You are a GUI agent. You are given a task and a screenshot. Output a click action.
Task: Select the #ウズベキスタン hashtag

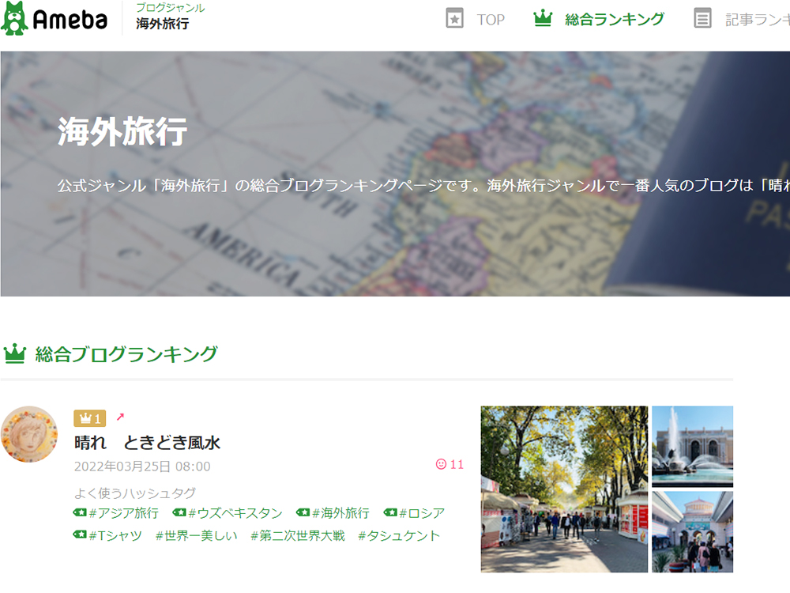click(x=235, y=513)
